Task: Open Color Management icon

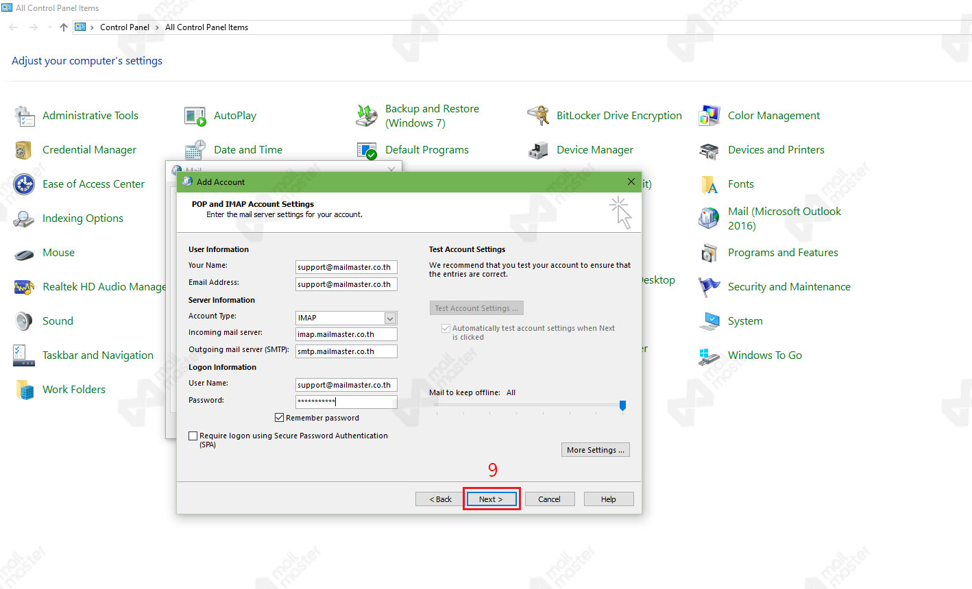Action: [709, 116]
